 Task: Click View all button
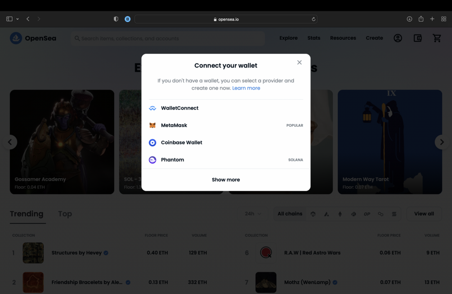pos(424,214)
